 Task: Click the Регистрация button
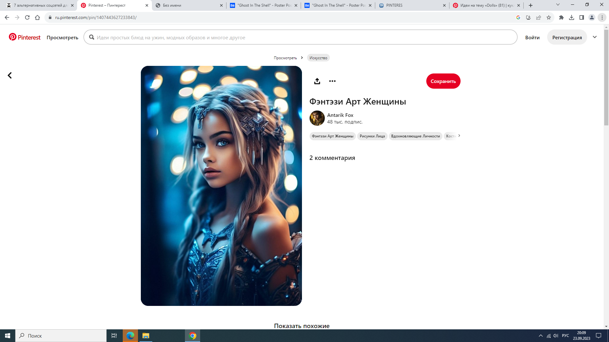(x=567, y=37)
